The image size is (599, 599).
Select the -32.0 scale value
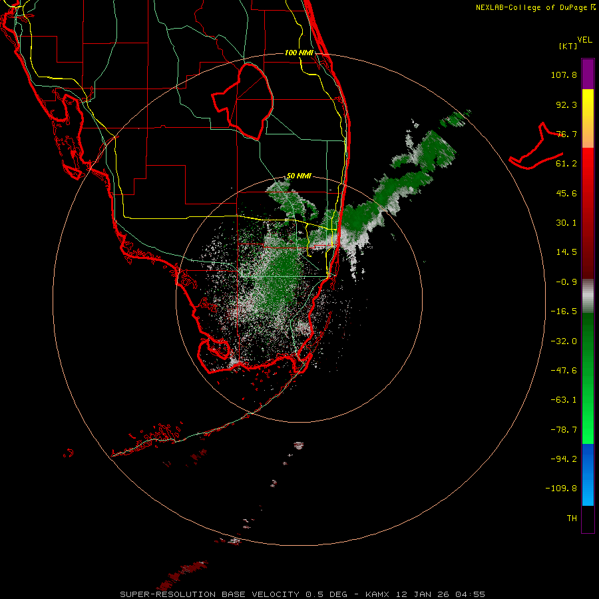564,341
